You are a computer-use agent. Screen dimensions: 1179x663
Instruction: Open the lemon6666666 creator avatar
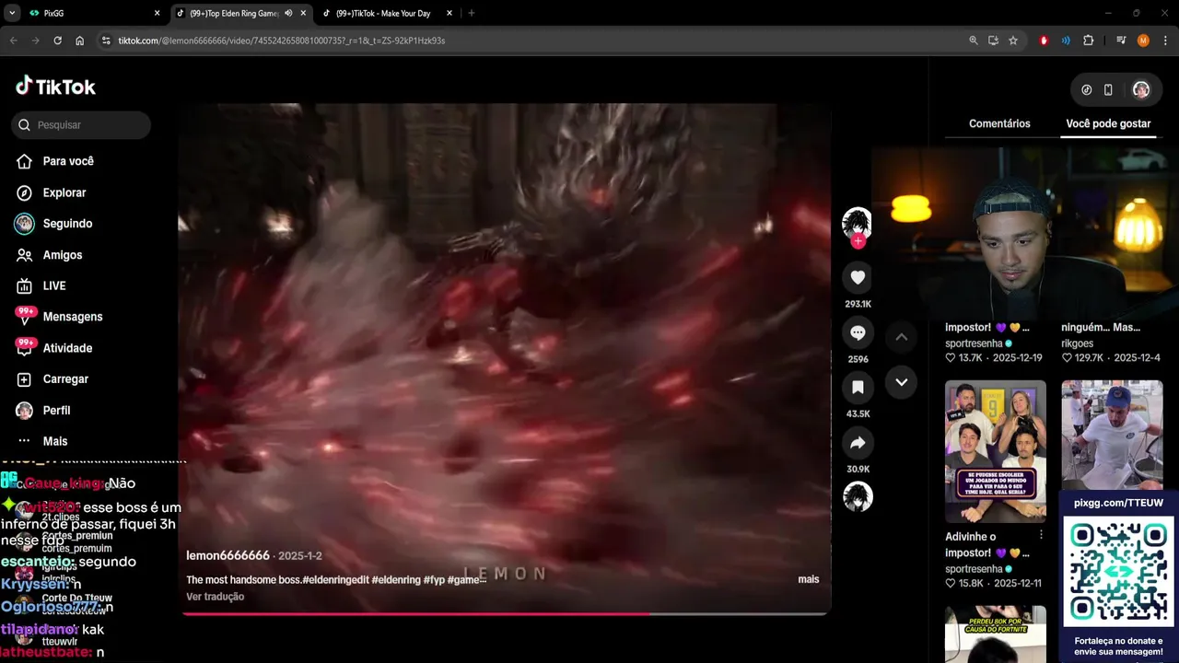click(858, 222)
